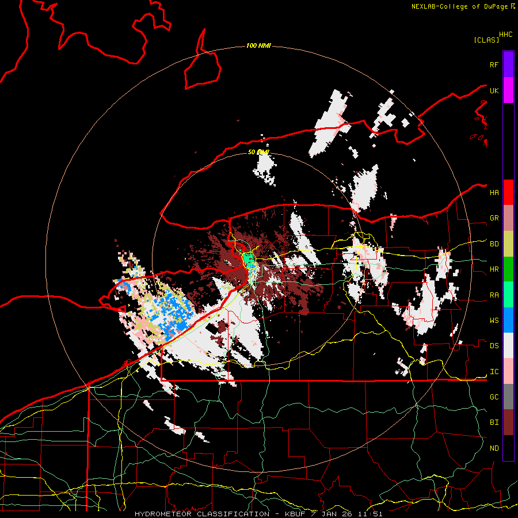This screenshot has width=518, height=518.
Task: Click the ND legend label
Action: tap(494, 448)
